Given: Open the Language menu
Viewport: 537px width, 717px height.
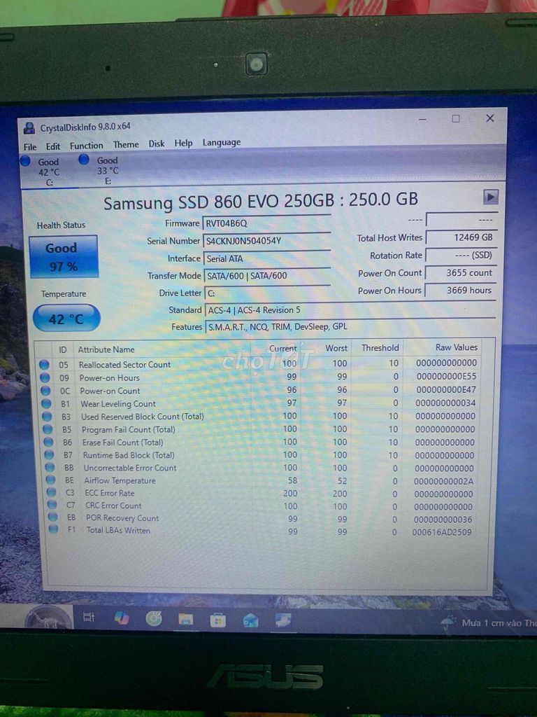Looking at the screenshot, I should point(222,142).
